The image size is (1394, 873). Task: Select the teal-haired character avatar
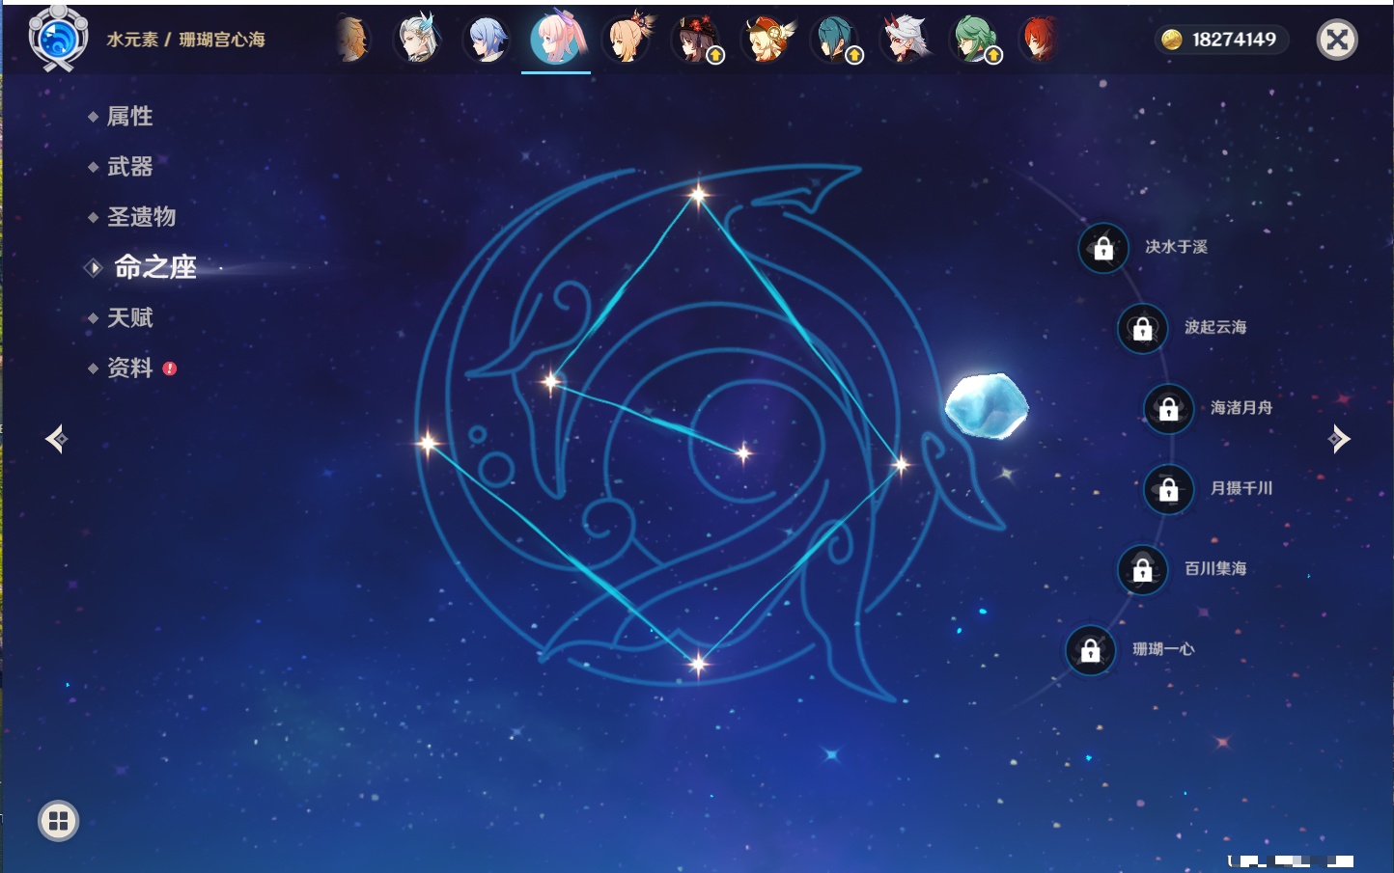(x=836, y=40)
